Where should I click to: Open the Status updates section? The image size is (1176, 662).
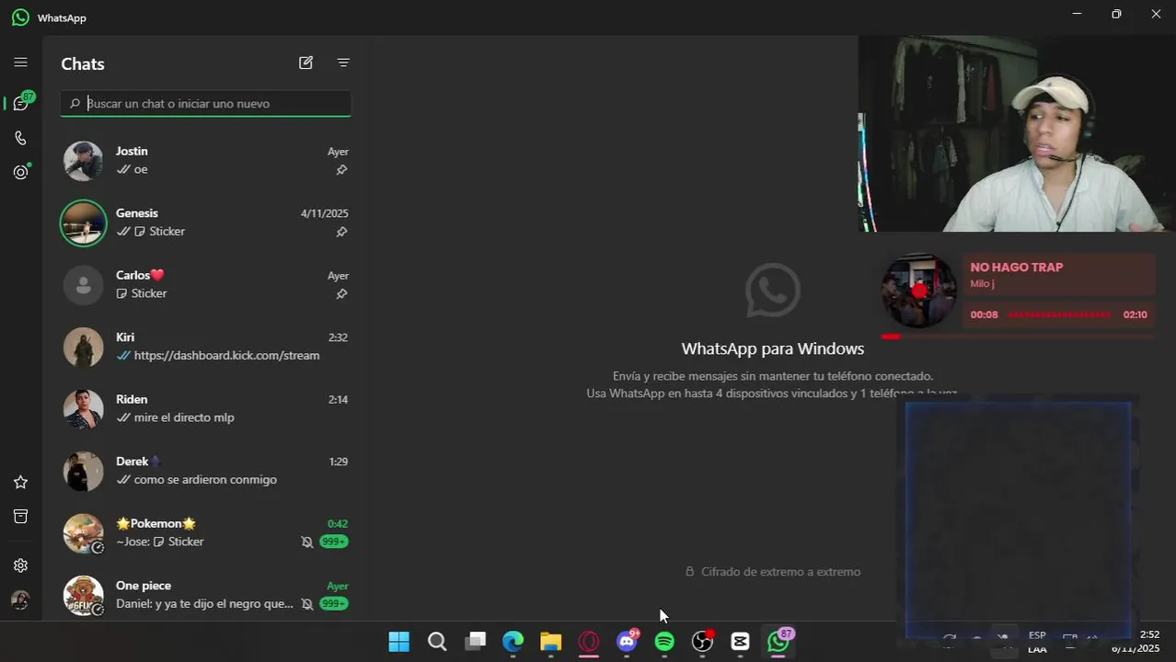coord(21,172)
